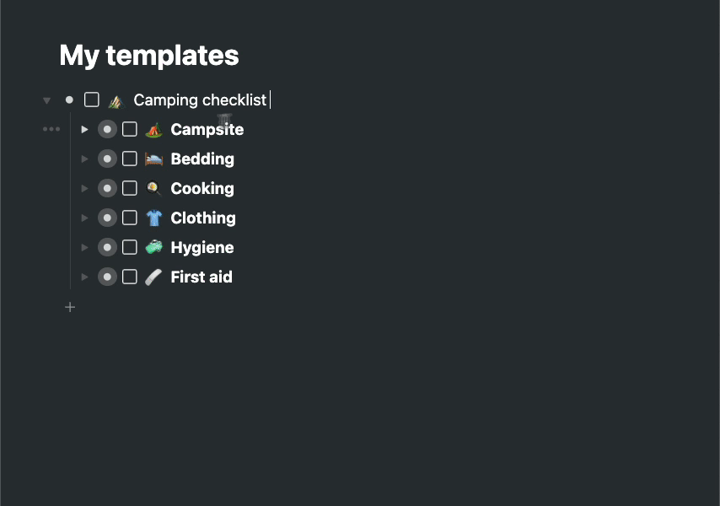
Task: Click the soap emoji beside Hygiene
Action: [153, 247]
